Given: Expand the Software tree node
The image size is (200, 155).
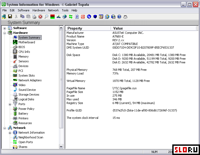Looking at the screenshot, I should [x=4, y=28].
